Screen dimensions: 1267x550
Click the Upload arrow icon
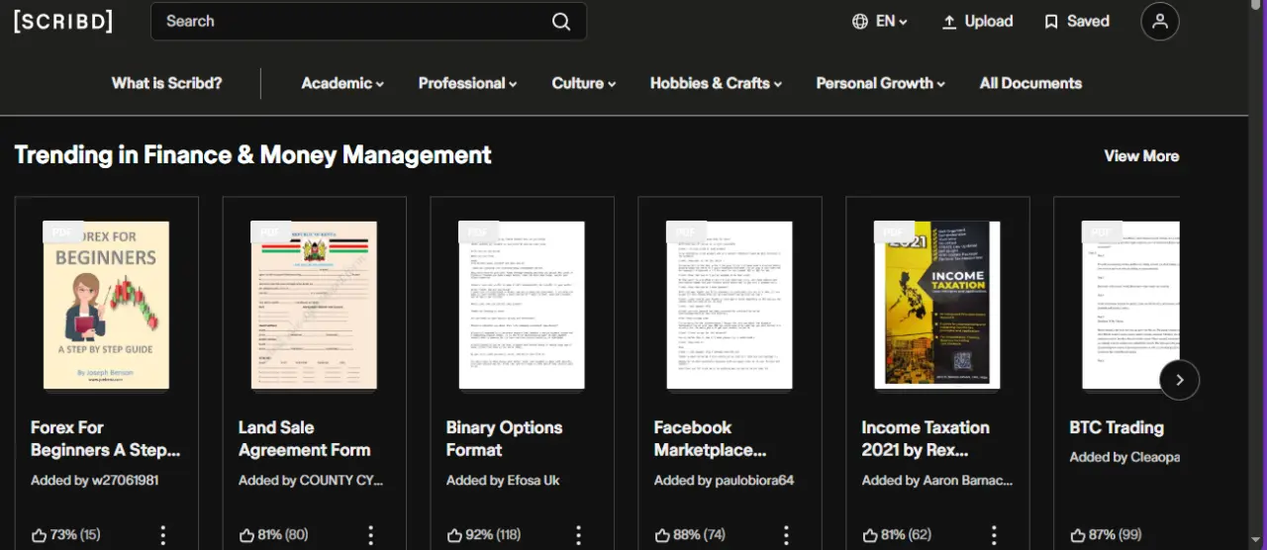(x=949, y=22)
